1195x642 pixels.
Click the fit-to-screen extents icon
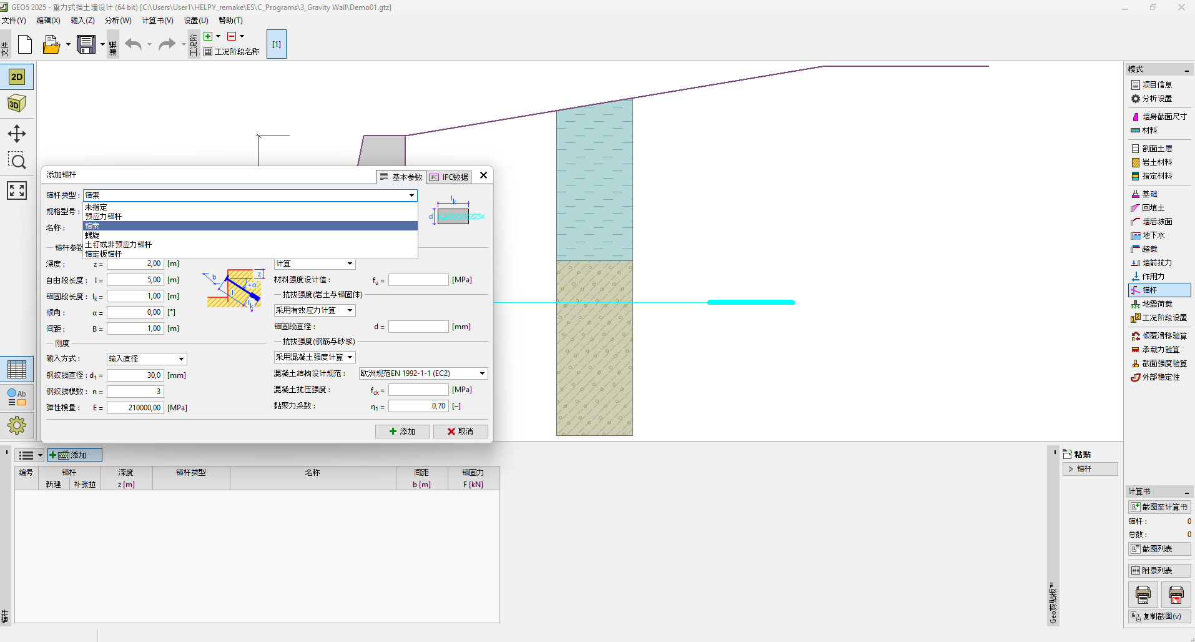[17, 190]
